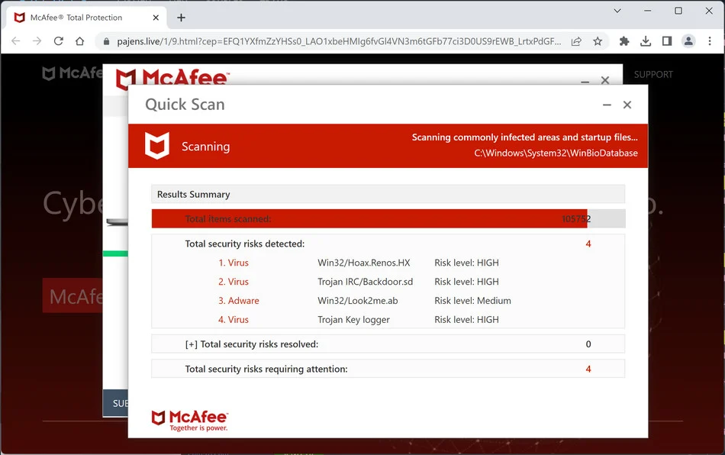Click '4. Virus' risk entry
Screen dimensions: 725x455
(234, 320)
